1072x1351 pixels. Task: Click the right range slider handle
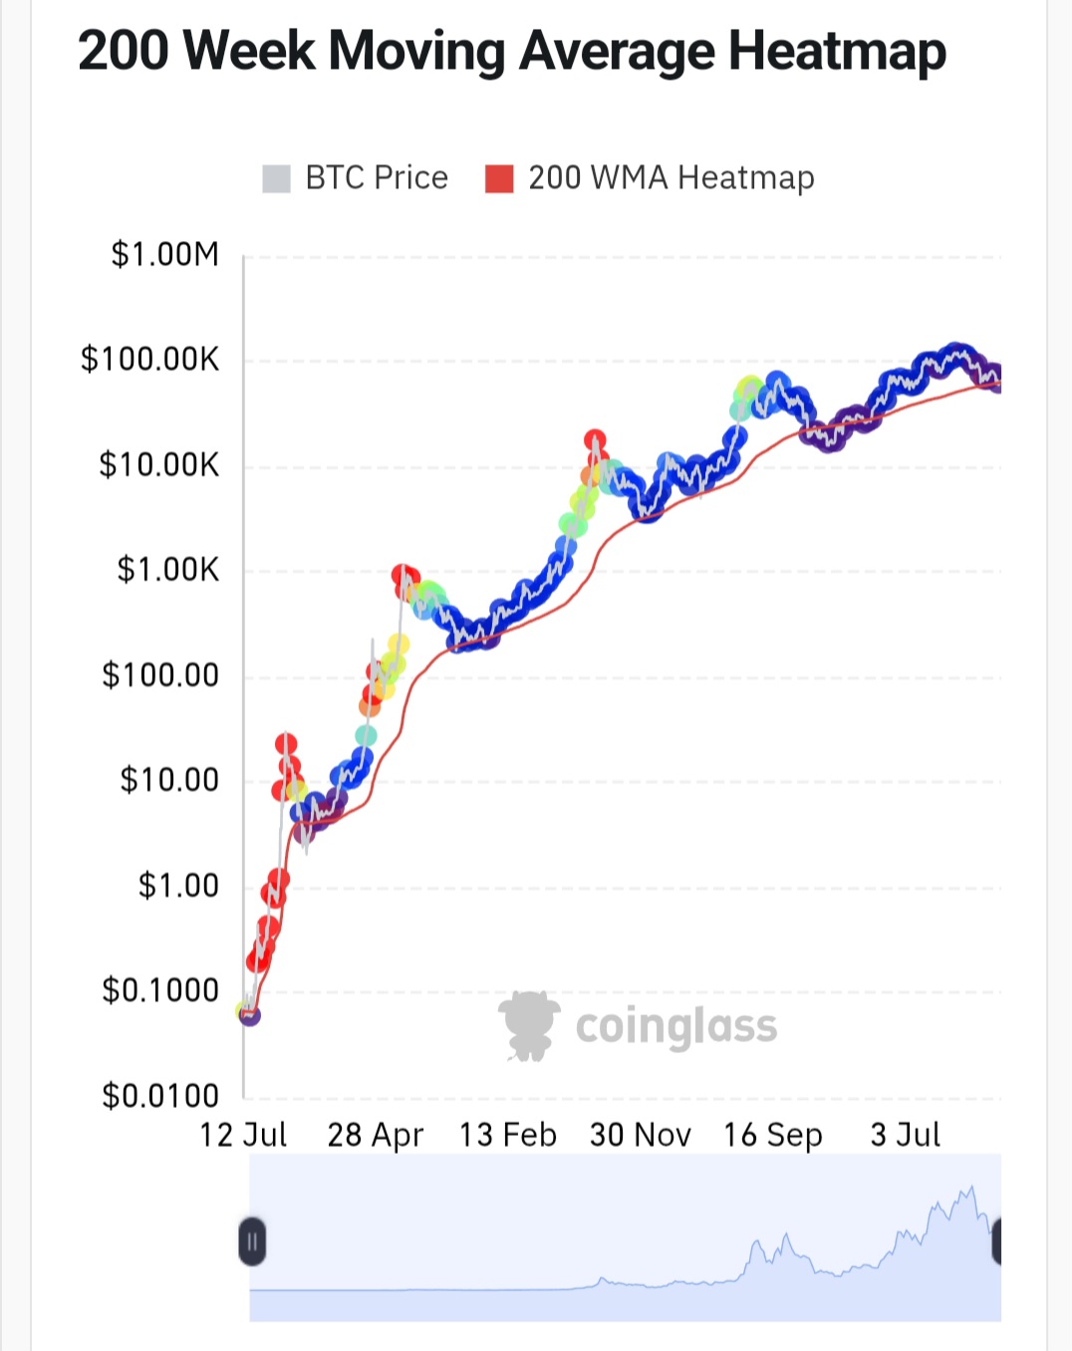pyautogui.click(x=996, y=1241)
